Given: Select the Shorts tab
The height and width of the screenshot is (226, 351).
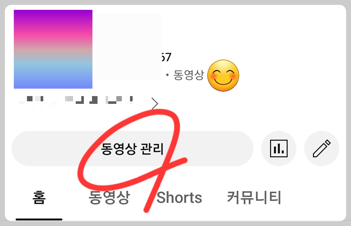Looking at the screenshot, I should tap(179, 198).
